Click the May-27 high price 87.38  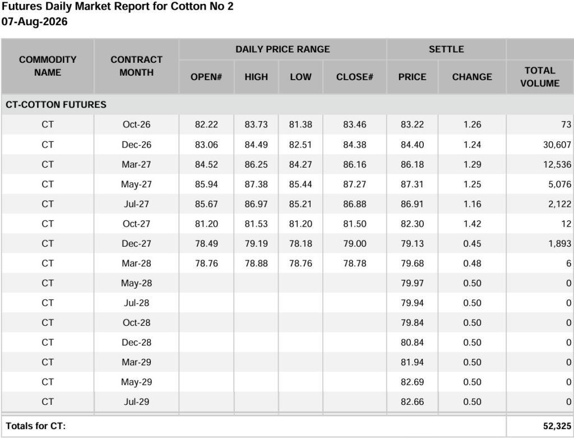(x=256, y=184)
